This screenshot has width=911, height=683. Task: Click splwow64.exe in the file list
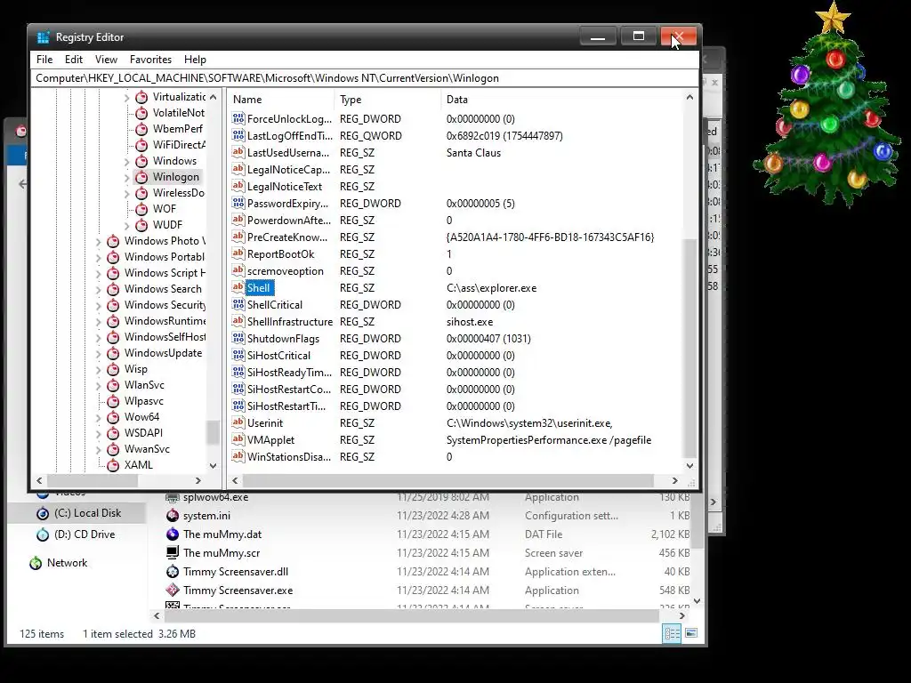215,497
